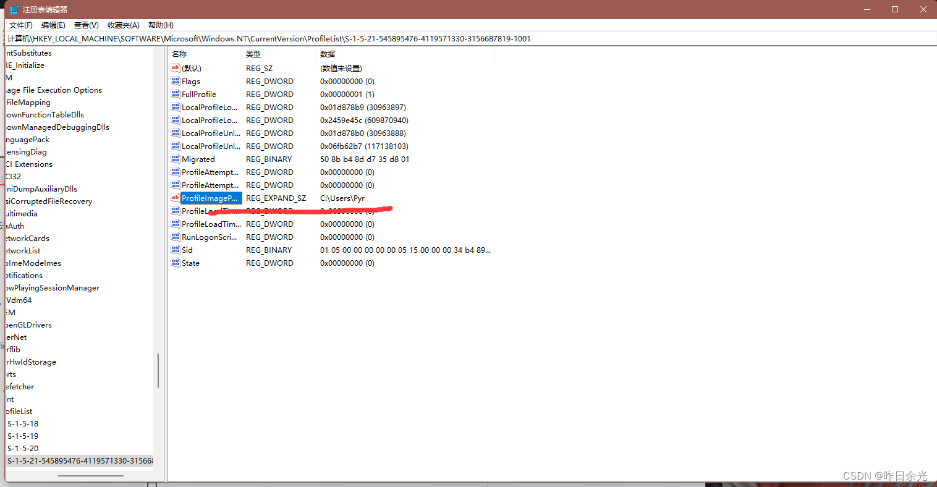This screenshot has width=937, height=487.
Task: Select the Prefetcher tree key
Action: 20,387
